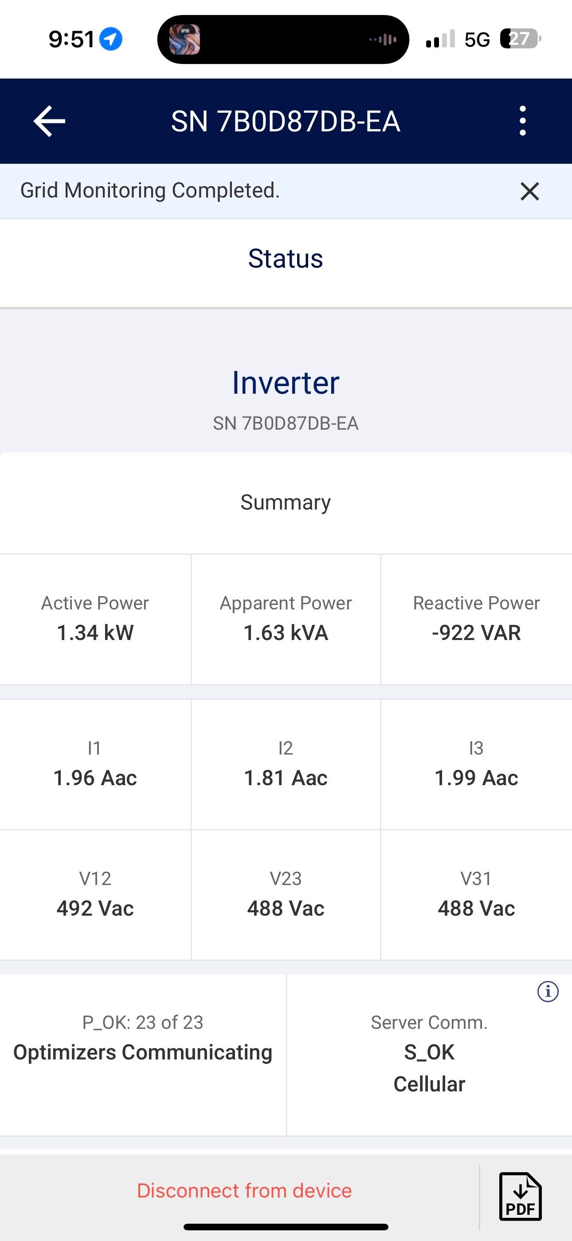Tap the Server Comm. info icon

pyautogui.click(x=548, y=992)
